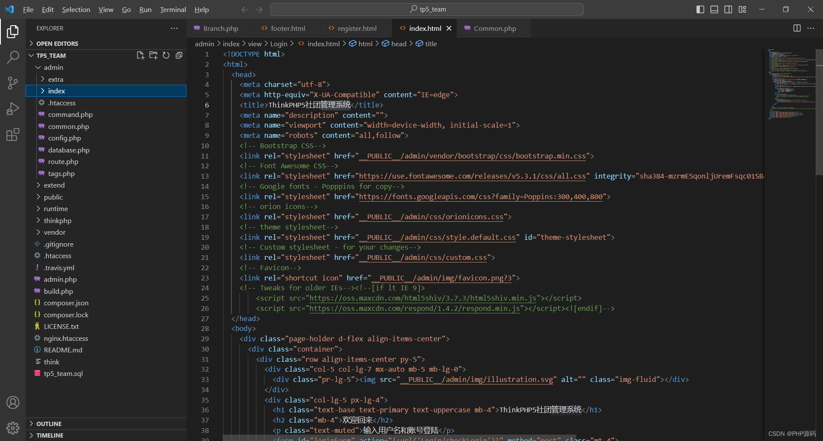Follow the googleapis Poppins font link

pos(481,197)
